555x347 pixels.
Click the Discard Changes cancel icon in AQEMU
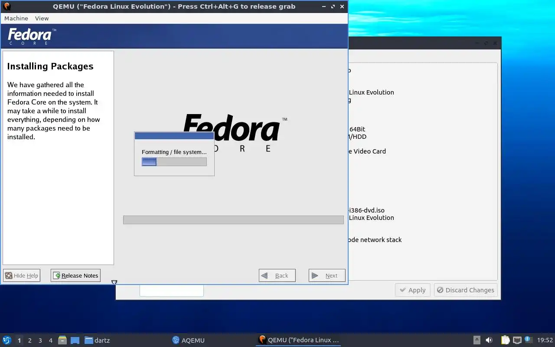(441, 290)
